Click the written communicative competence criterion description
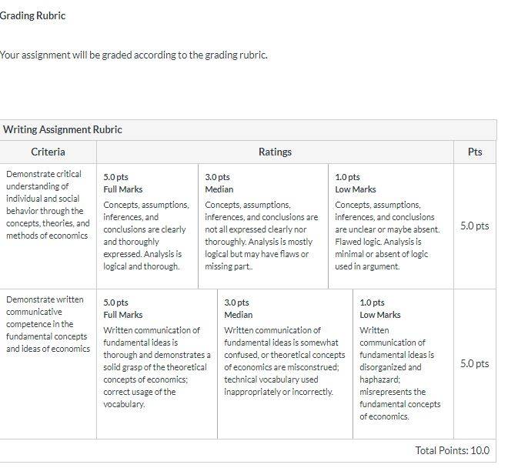 pyautogui.click(x=48, y=324)
